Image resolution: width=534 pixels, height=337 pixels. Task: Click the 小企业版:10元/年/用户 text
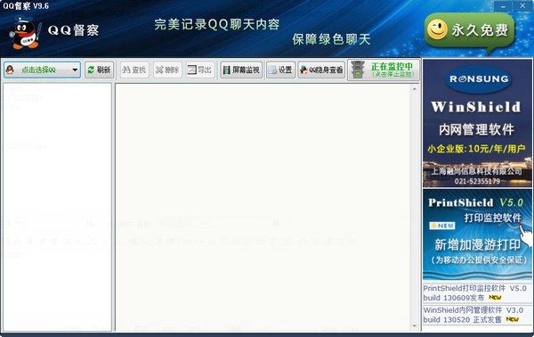pyautogui.click(x=477, y=149)
